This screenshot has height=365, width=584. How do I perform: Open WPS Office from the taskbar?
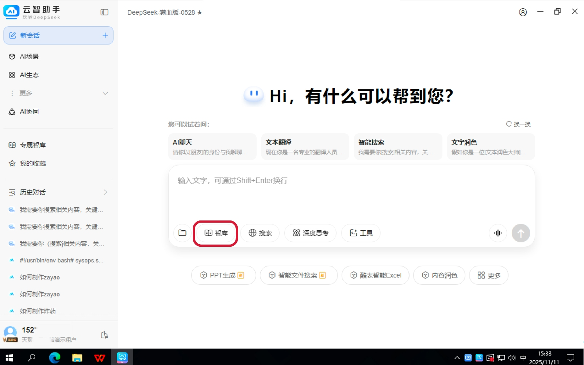coord(100,358)
